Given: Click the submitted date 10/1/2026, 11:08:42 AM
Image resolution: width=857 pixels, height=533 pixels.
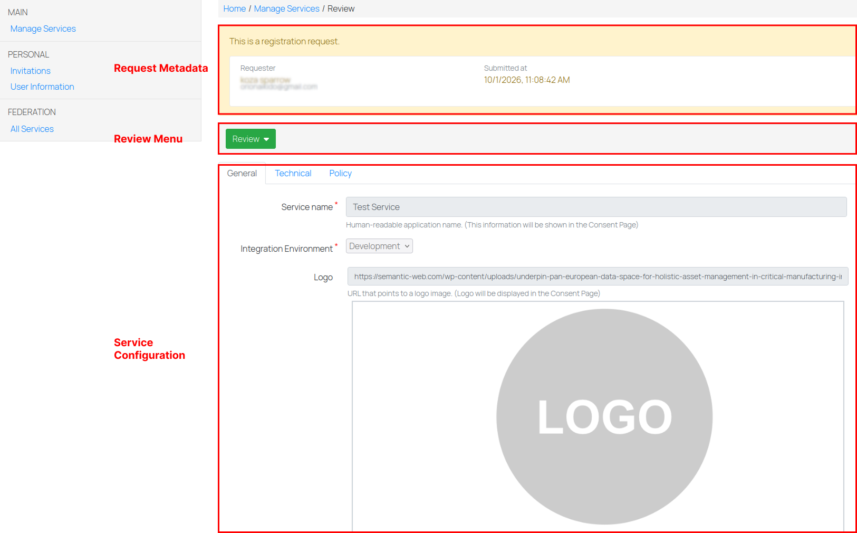Looking at the screenshot, I should 527,80.
